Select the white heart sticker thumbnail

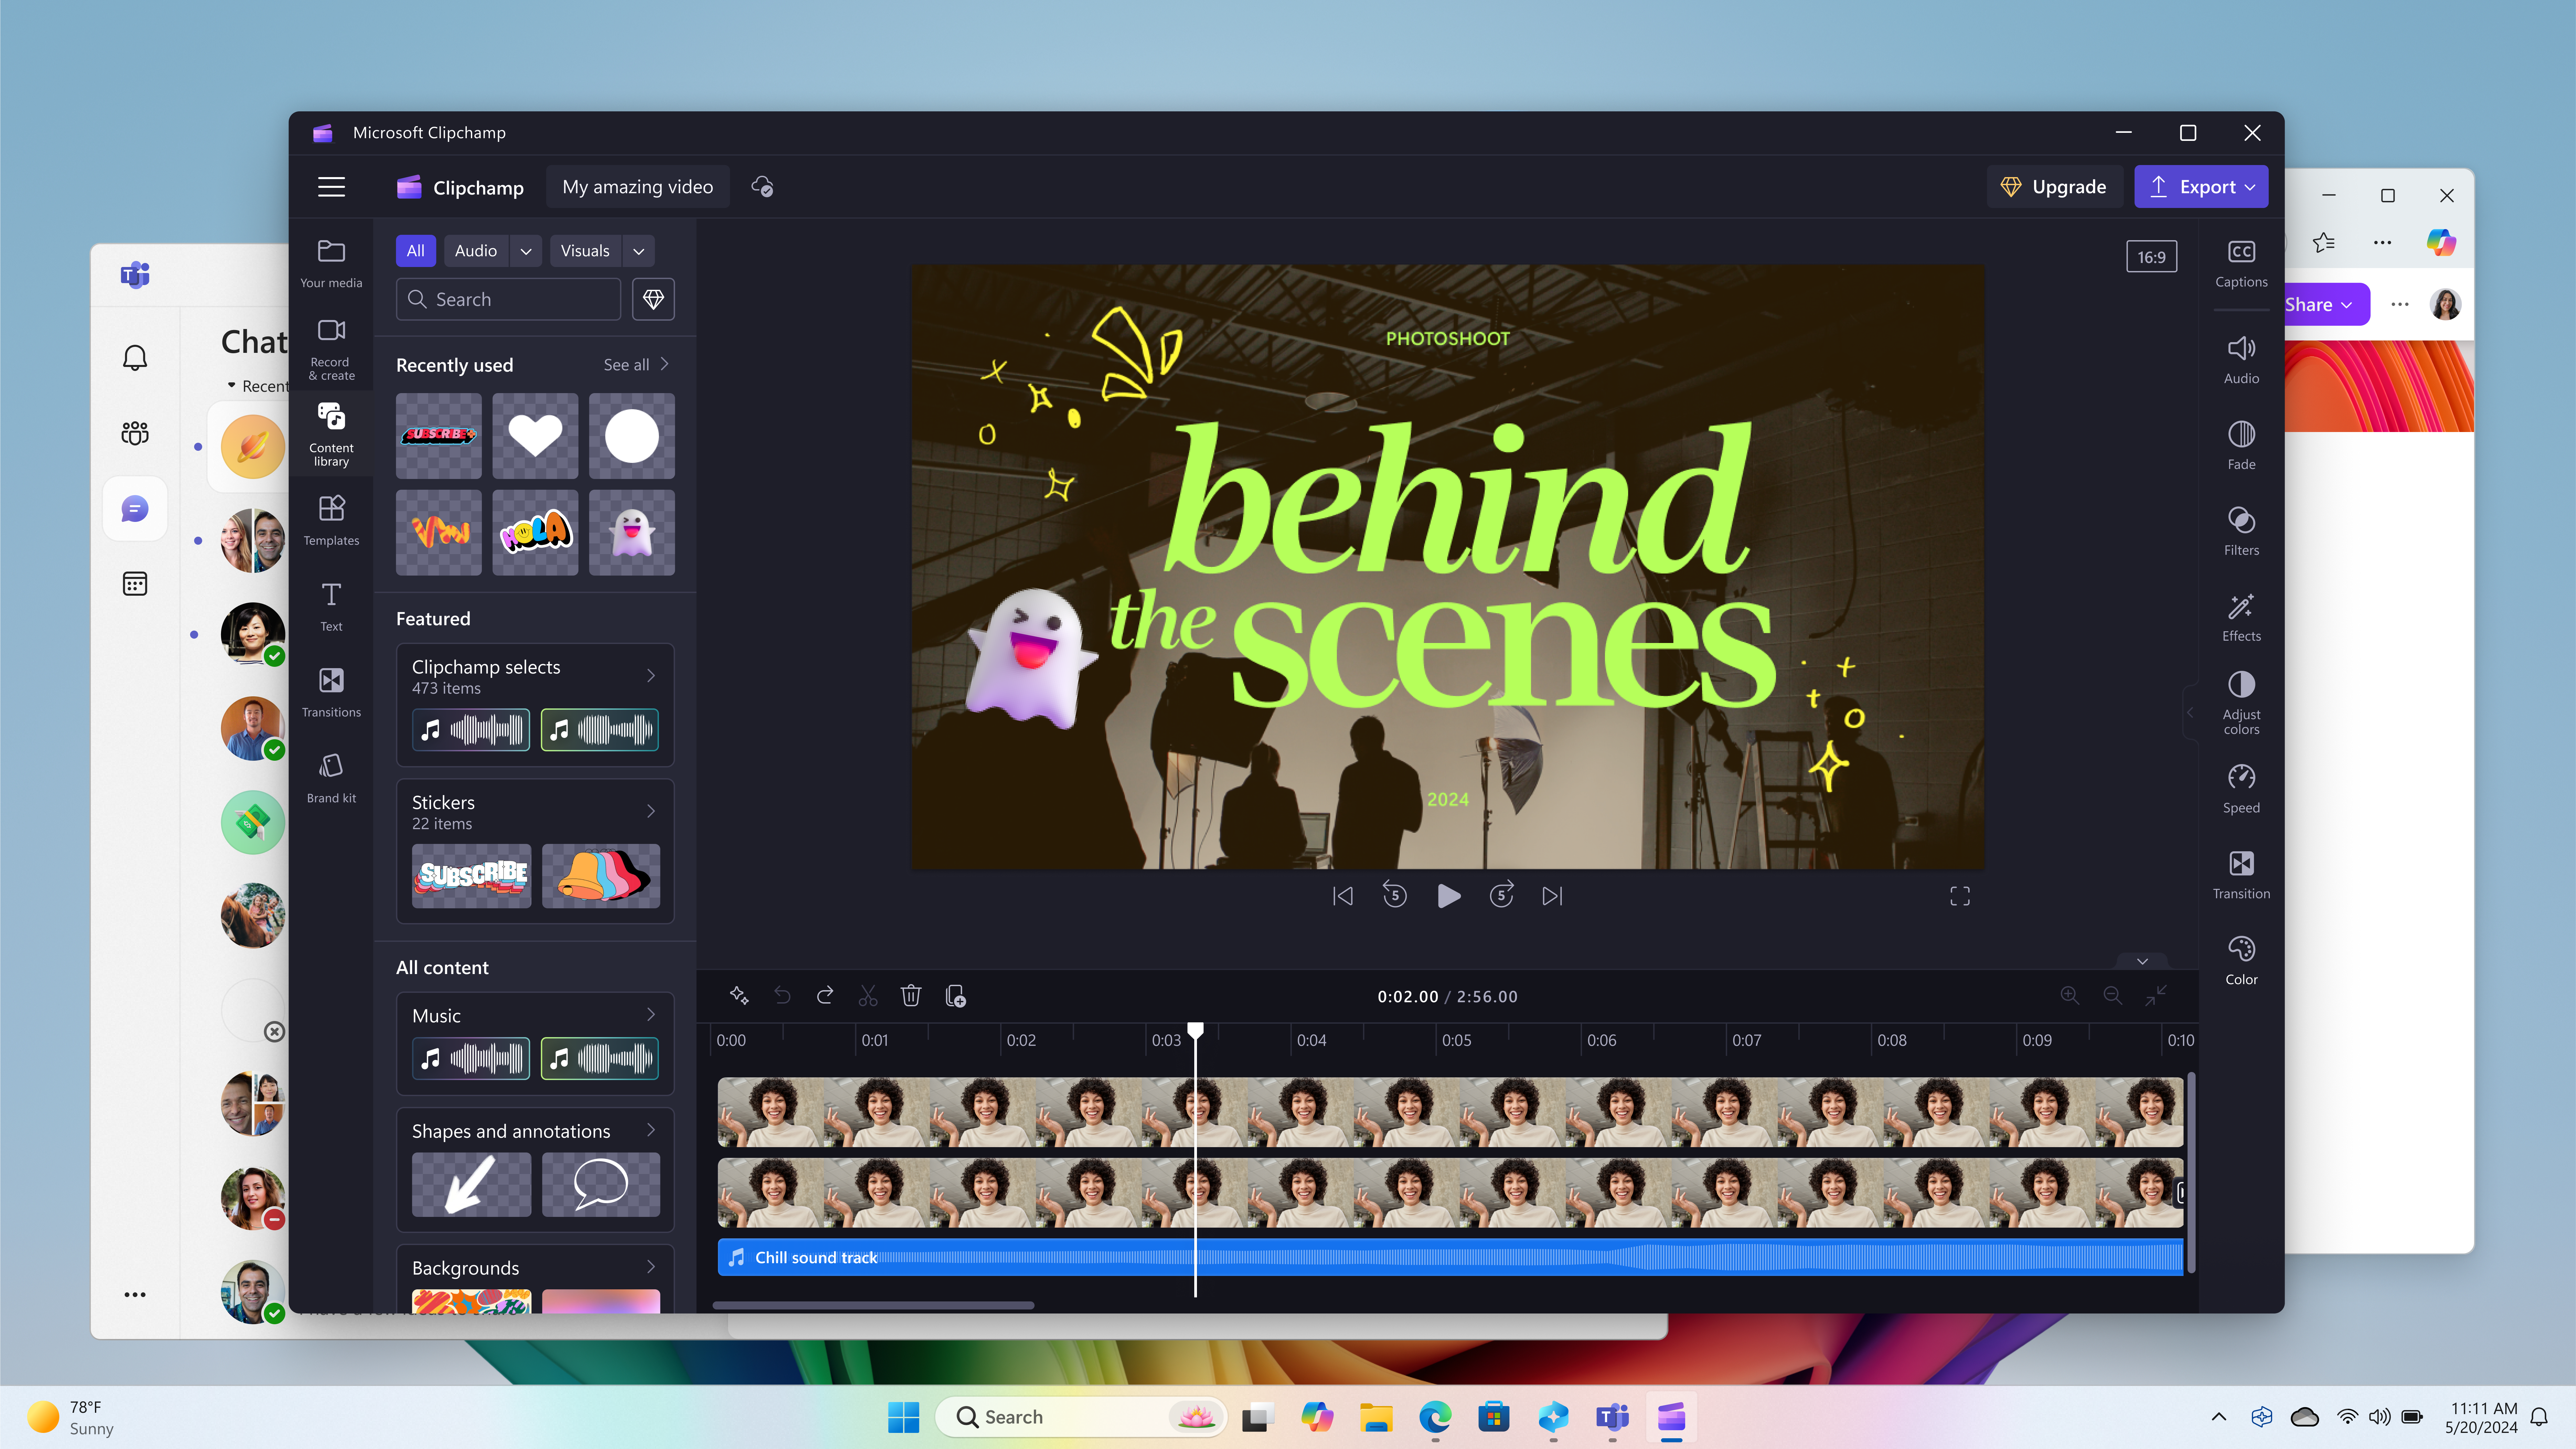point(535,436)
